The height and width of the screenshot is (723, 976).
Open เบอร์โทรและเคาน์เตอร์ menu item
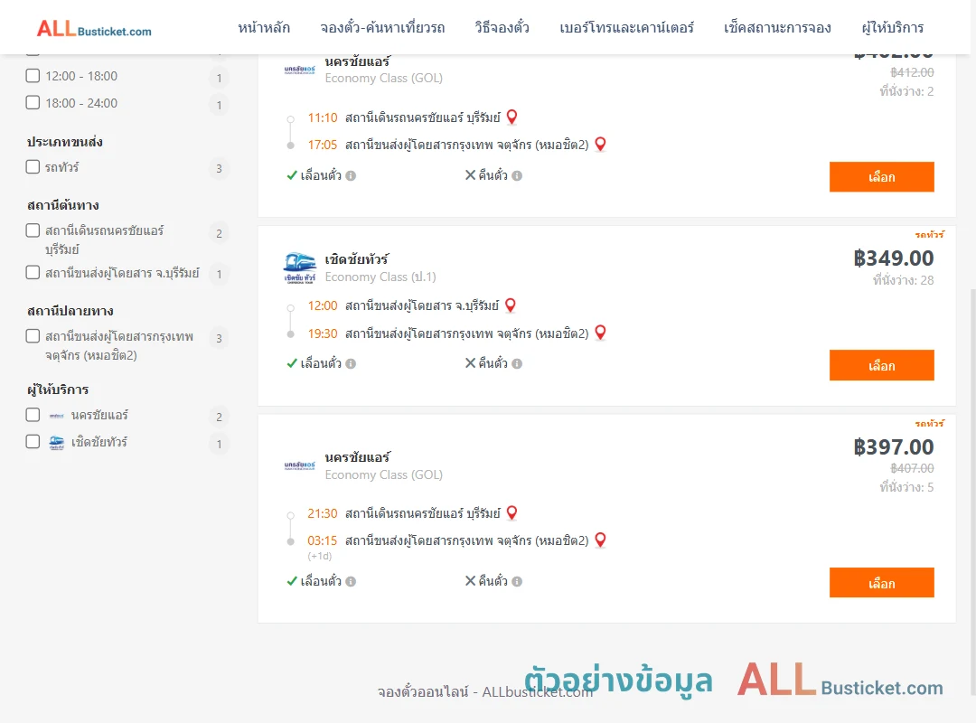626,28
